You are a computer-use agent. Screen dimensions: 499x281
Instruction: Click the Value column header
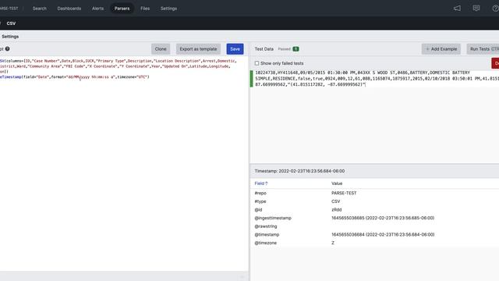tap(337, 183)
